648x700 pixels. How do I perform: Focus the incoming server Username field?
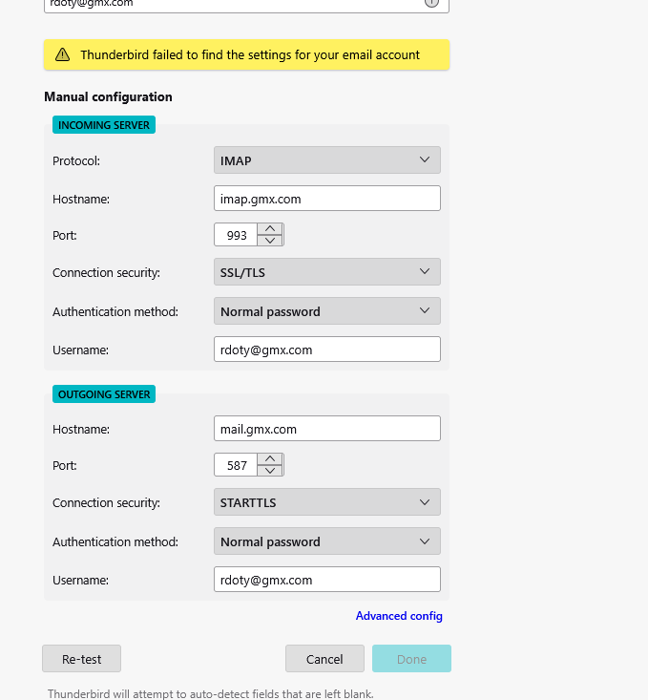(x=327, y=350)
